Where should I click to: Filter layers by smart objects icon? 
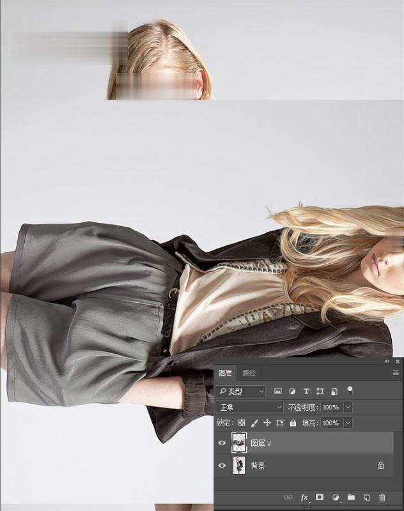point(334,391)
